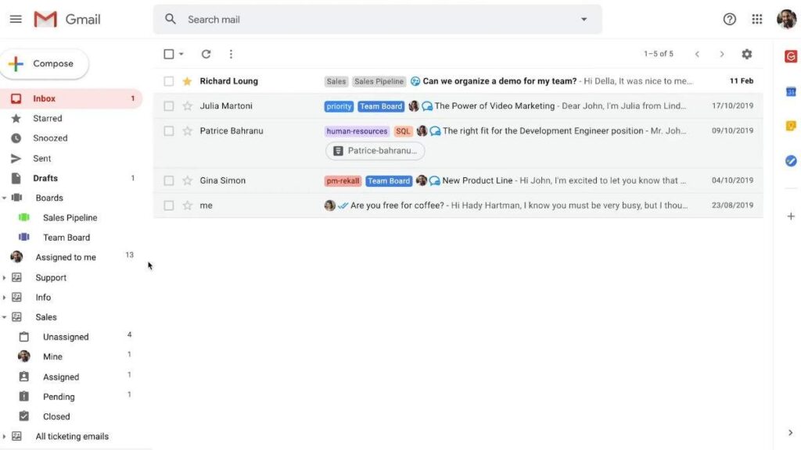This screenshot has height=450, width=801.
Task: Click the search magnifier icon
Action: pyautogui.click(x=170, y=20)
